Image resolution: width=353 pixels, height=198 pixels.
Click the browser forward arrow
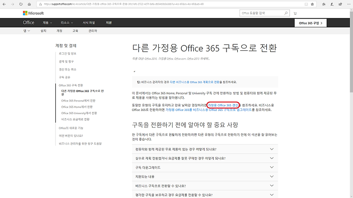[12, 4]
